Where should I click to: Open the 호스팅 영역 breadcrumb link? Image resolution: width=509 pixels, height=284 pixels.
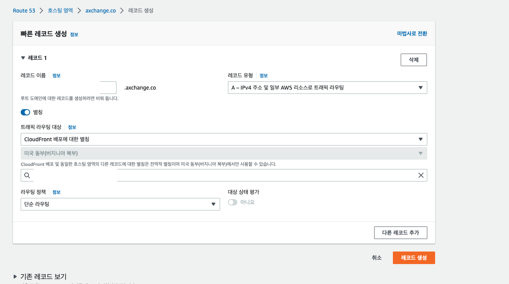[x=60, y=11]
